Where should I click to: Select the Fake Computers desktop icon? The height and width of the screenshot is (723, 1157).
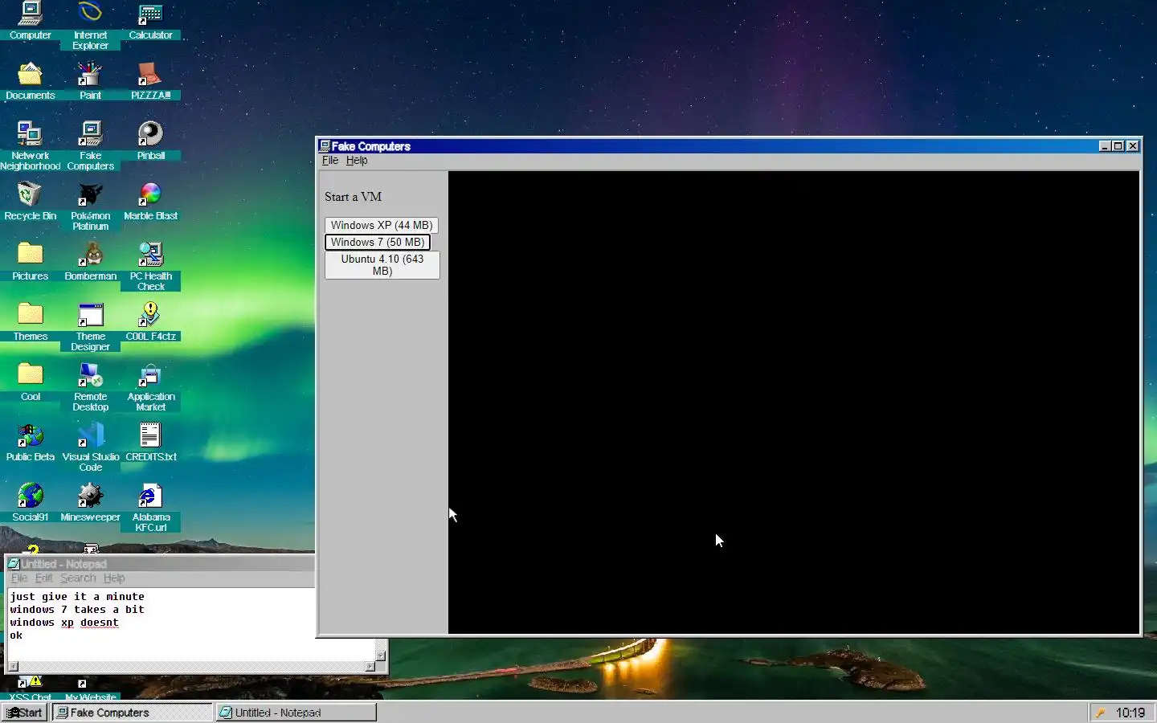point(90,145)
